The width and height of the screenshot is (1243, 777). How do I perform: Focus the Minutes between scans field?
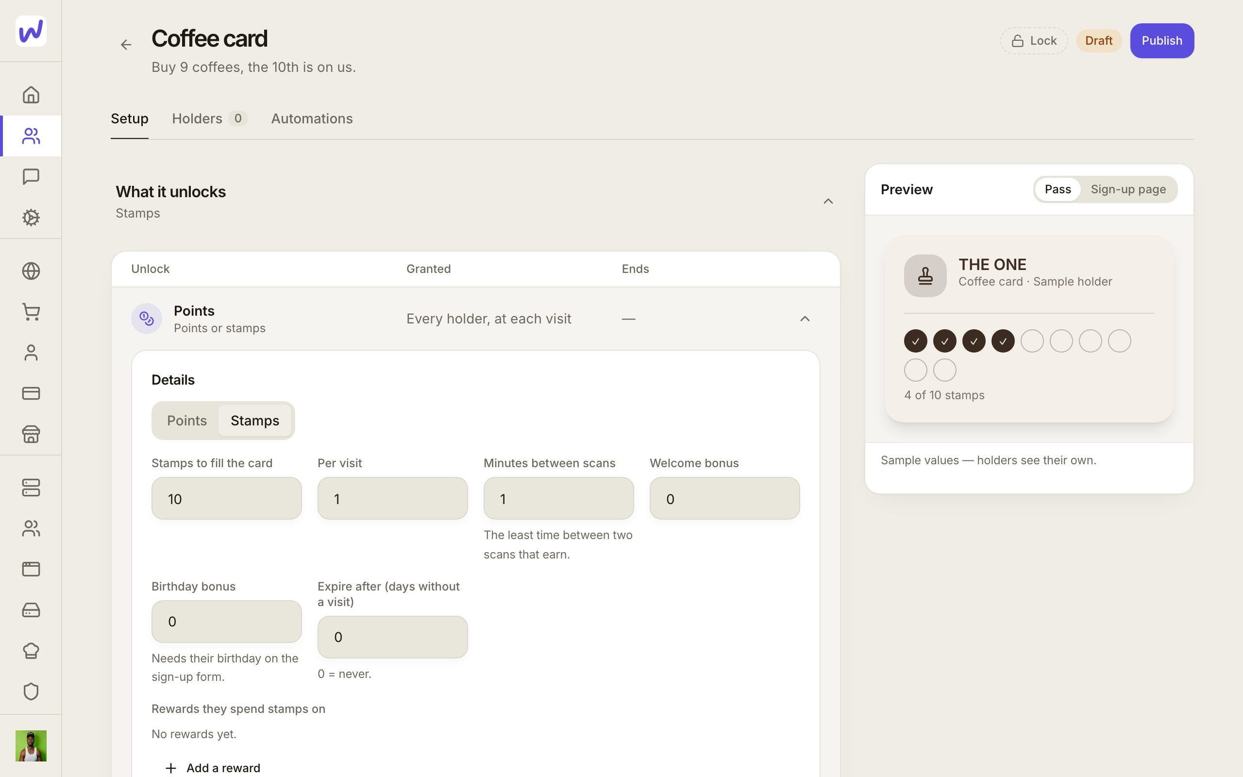[x=558, y=498]
